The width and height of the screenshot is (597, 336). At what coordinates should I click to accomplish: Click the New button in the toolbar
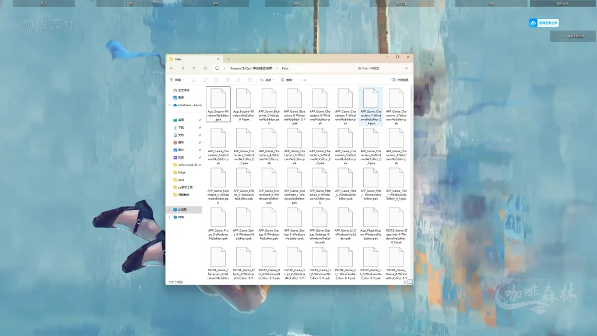(176, 79)
